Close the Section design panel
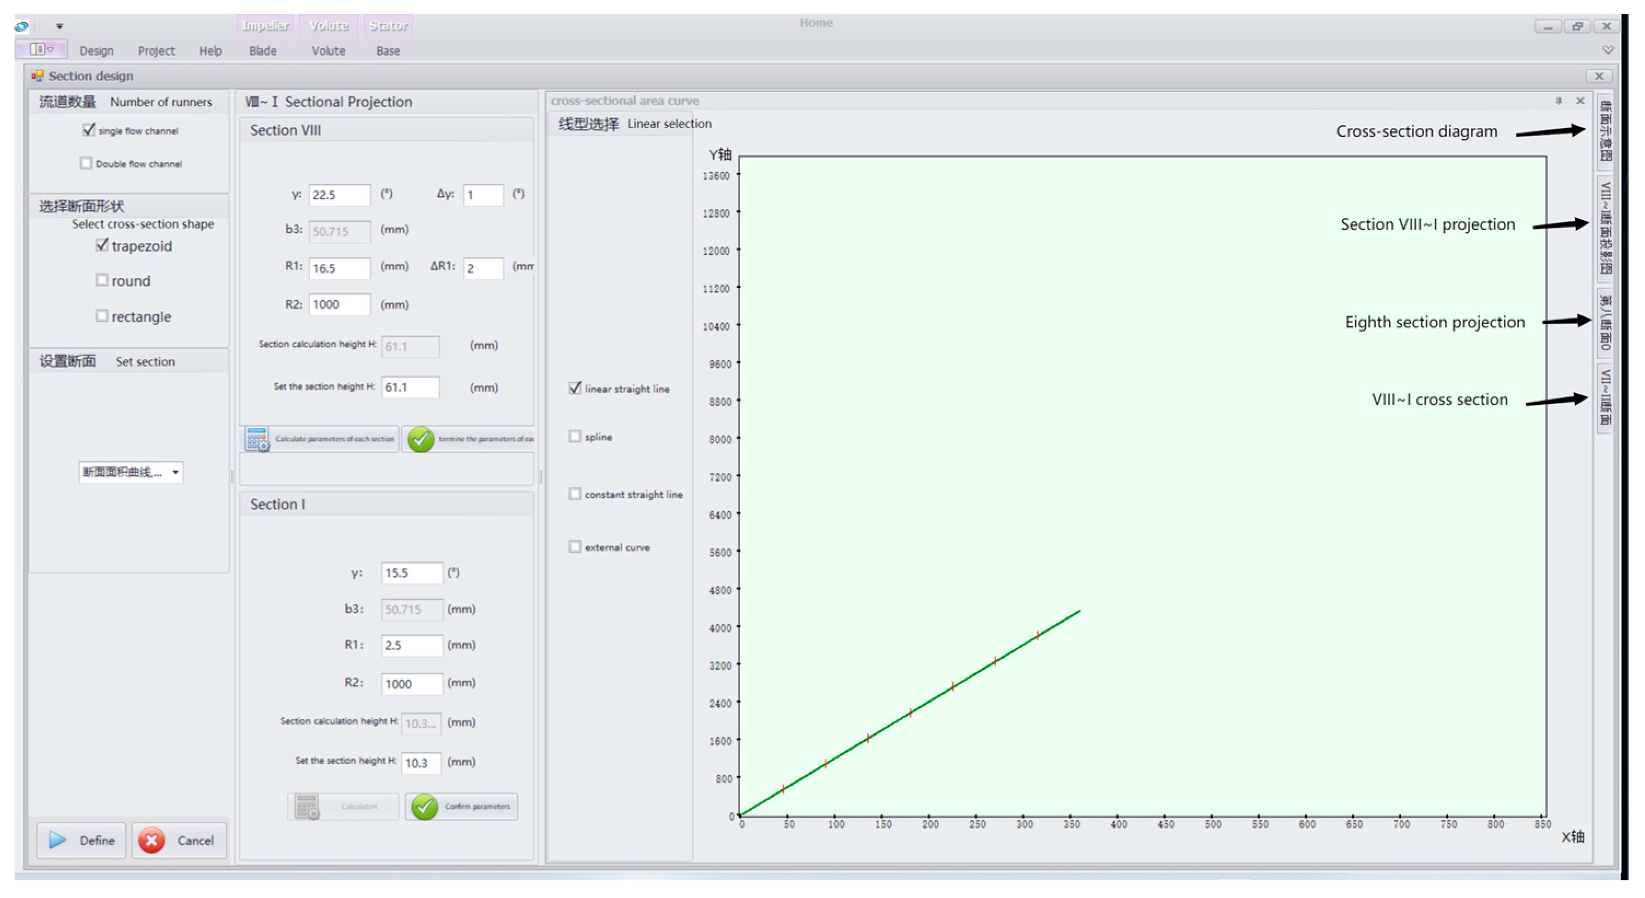The image size is (1645, 898). coord(1599,76)
